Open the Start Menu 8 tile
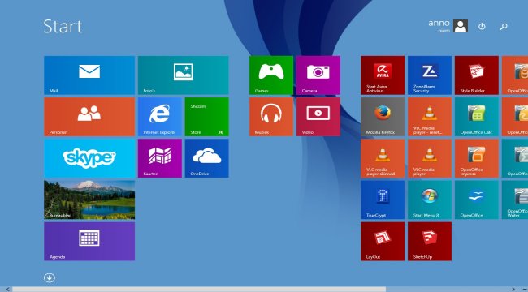This screenshot has height=292, width=528. (430, 200)
